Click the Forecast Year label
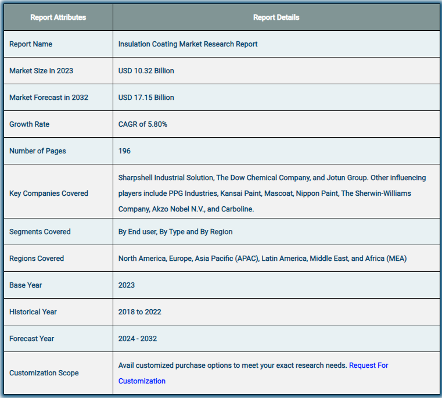 pos(31,339)
